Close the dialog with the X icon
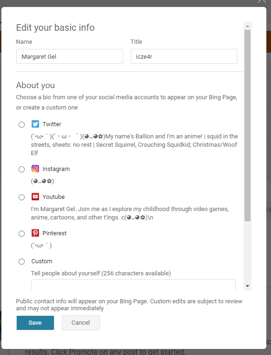Viewport: 271px width, 355px height. [x=262, y=1]
